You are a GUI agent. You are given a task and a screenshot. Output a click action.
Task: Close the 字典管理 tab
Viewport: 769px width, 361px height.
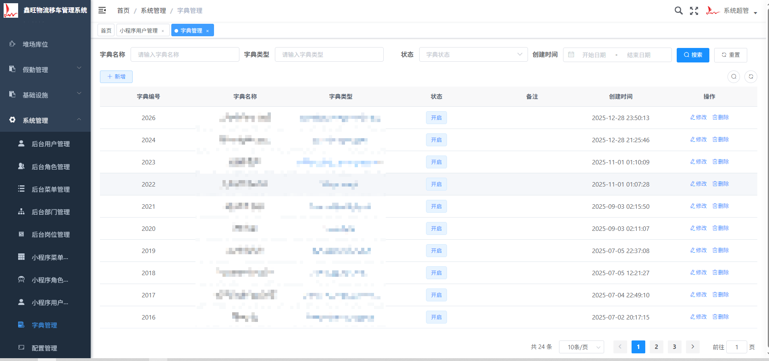pos(208,31)
